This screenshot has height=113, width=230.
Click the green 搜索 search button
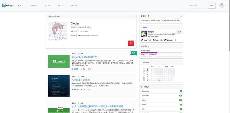click(212, 5)
